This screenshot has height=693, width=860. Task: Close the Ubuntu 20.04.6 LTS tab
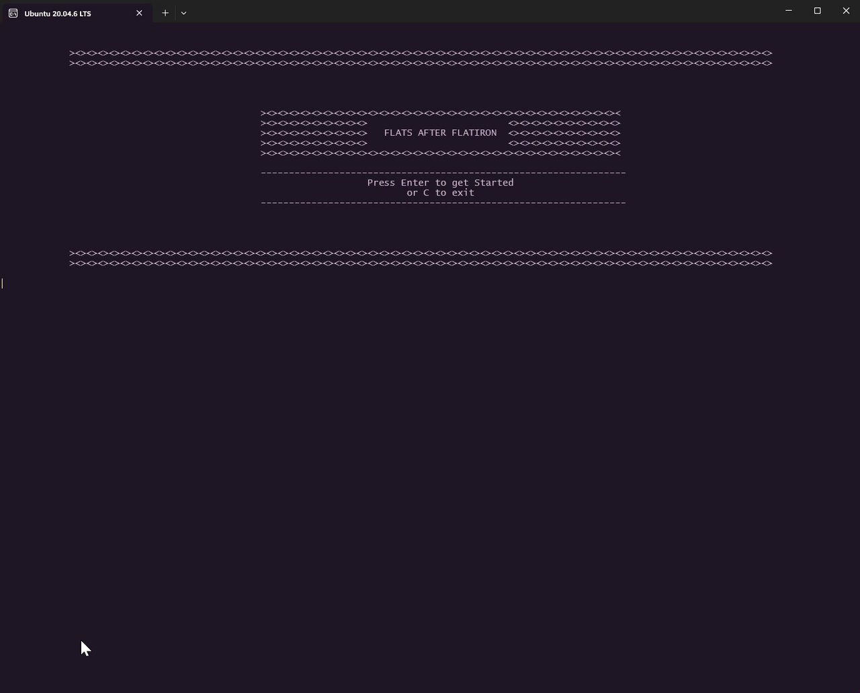(139, 13)
